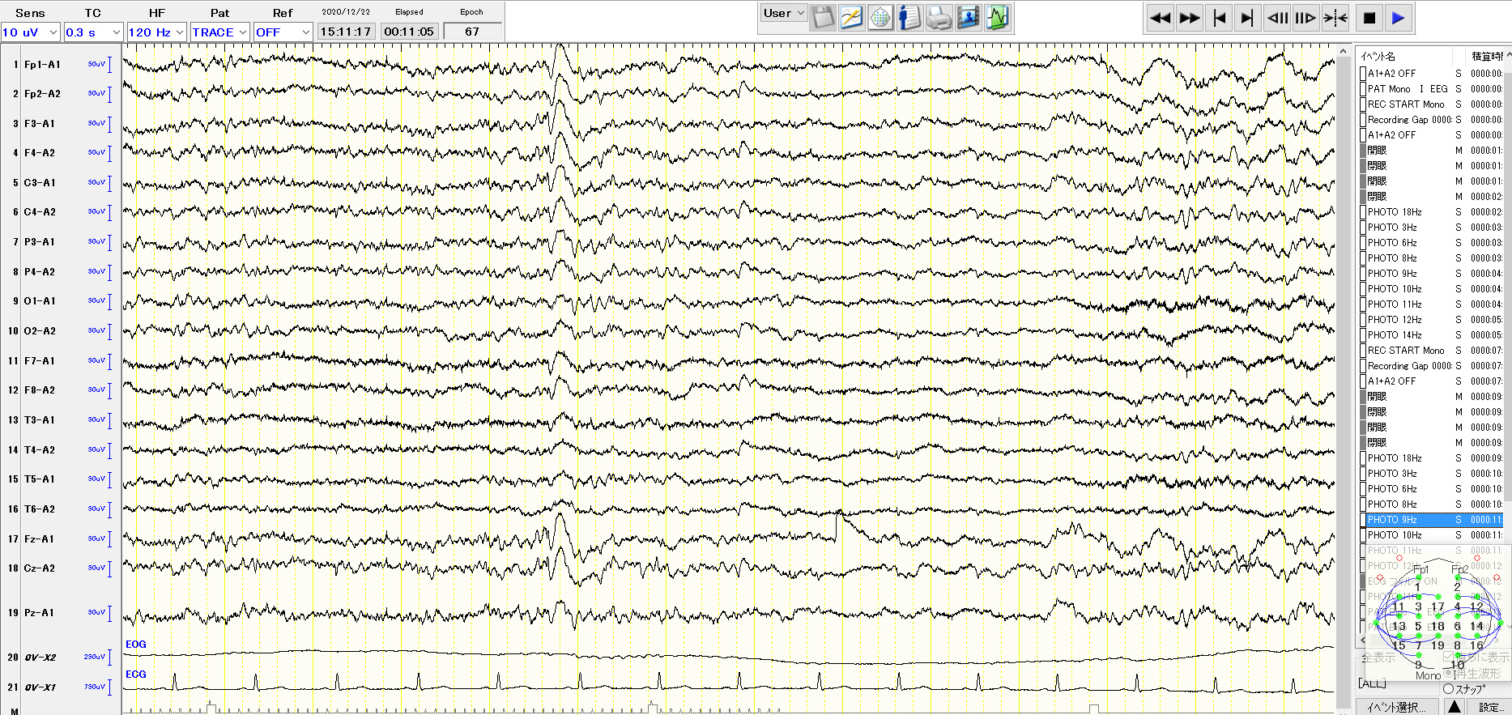Image resolution: width=1512 pixels, height=715 pixels.
Task: Click the Epoch number field
Action: [472, 32]
